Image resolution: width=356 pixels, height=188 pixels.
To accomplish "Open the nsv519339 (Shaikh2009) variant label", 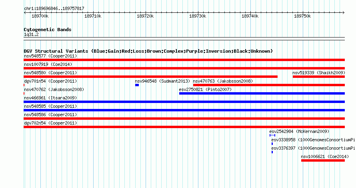I will 319,73.
